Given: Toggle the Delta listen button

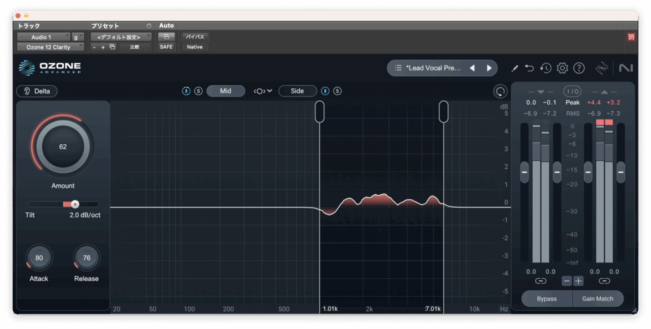Looking at the screenshot, I should pos(37,91).
